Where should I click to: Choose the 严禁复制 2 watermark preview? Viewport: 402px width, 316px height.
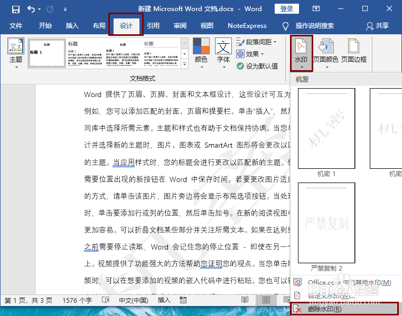(326, 223)
